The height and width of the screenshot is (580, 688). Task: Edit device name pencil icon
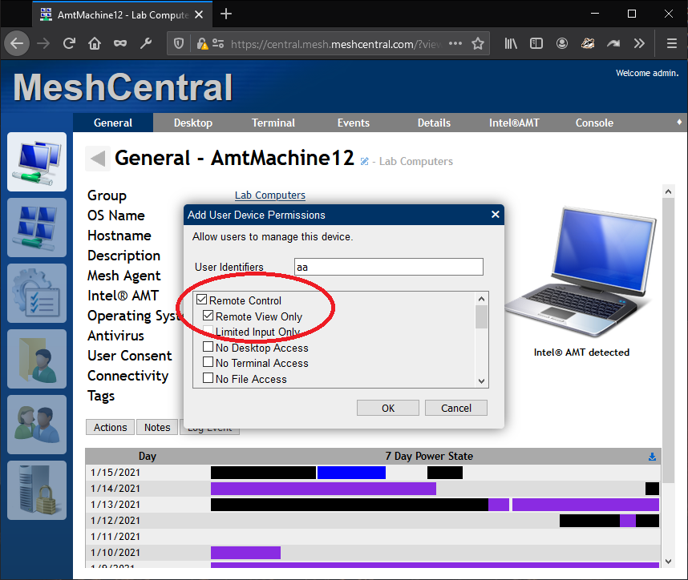tap(364, 161)
